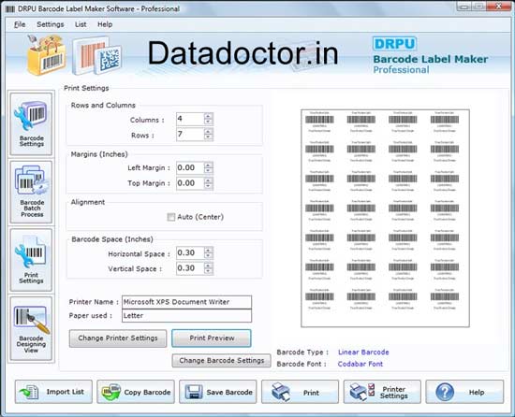Decrease the Columns value with down arrow

[208, 122]
